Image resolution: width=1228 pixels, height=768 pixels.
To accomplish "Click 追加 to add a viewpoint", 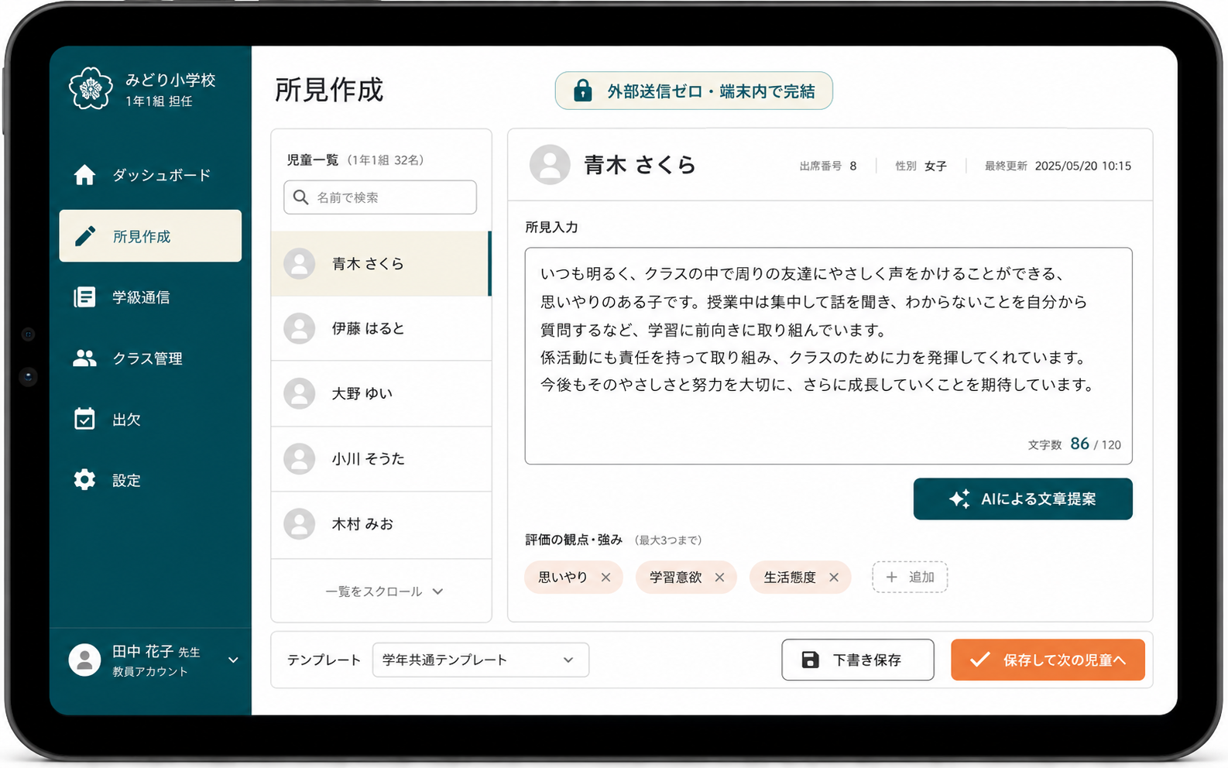I will [910, 577].
